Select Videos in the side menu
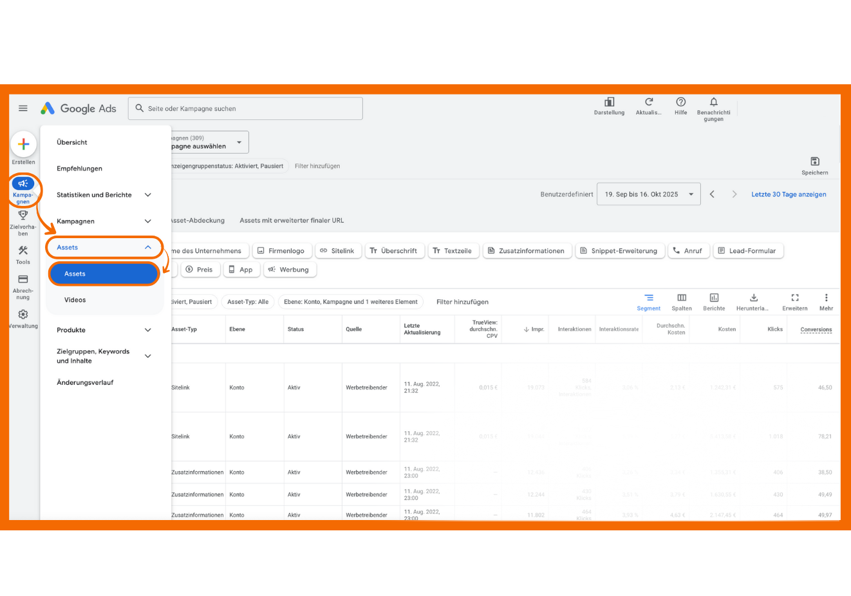This screenshot has height=596, width=851. 75,300
